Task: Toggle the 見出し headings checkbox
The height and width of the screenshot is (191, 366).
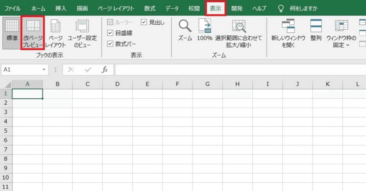Action: 144,22
